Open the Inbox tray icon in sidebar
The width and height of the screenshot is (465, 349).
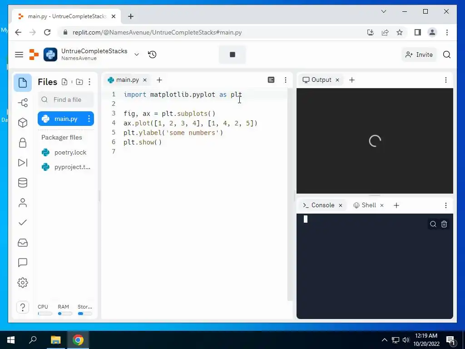[x=23, y=243]
